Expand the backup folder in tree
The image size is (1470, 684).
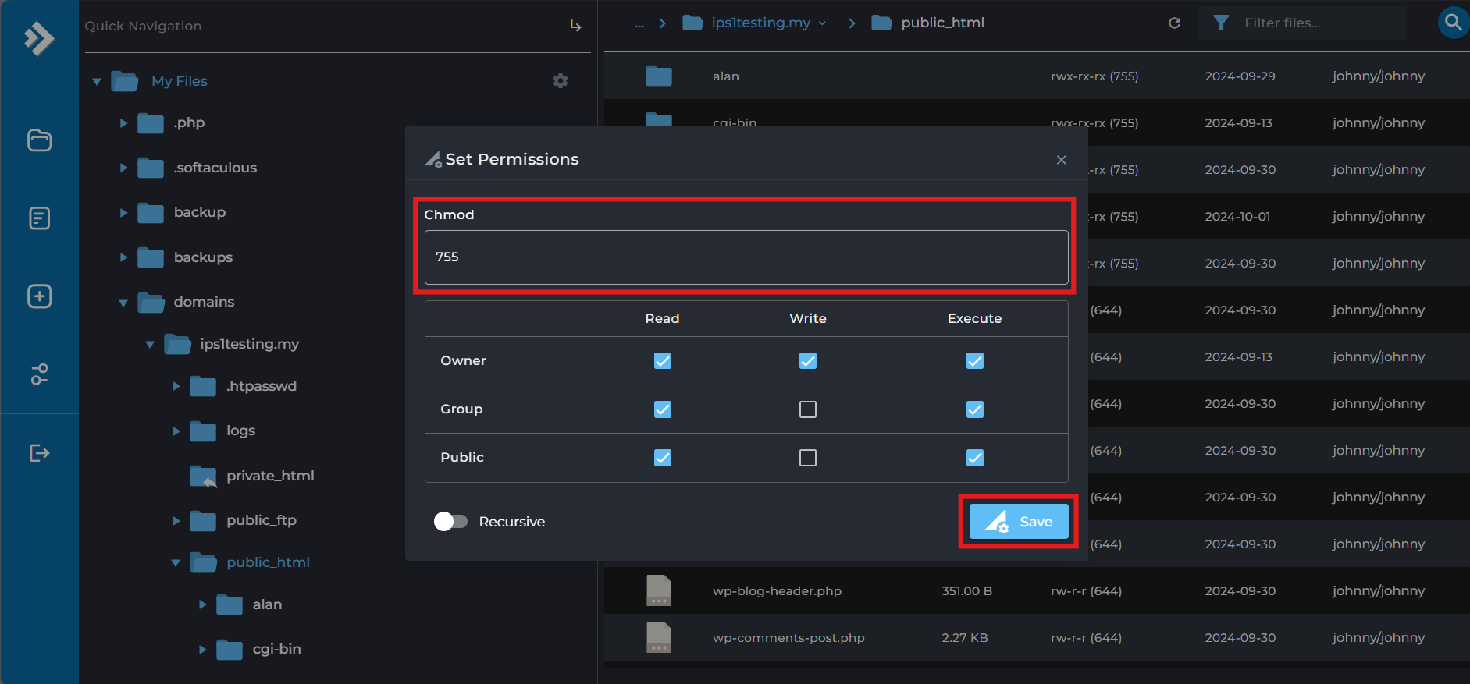[123, 213]
